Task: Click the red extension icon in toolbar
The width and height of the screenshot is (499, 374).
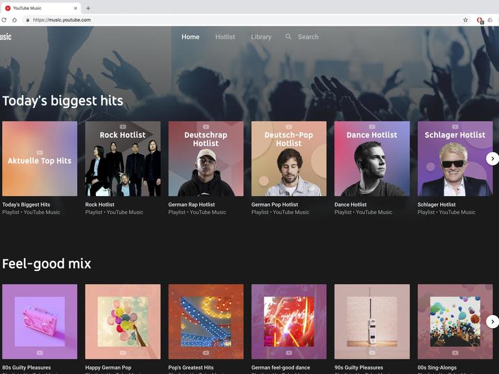Action: point(480,20)
